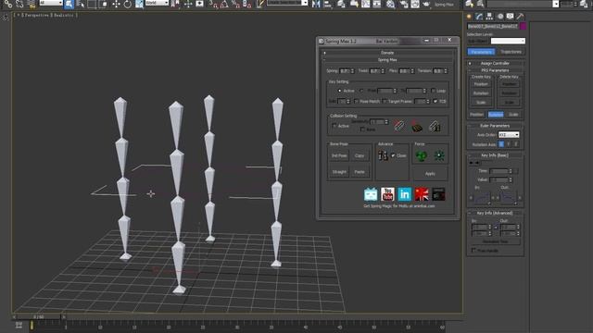Enable Active checkbox in Collision Setting
Viewport: 593px width, 333px height.
[x=334, y=126]
